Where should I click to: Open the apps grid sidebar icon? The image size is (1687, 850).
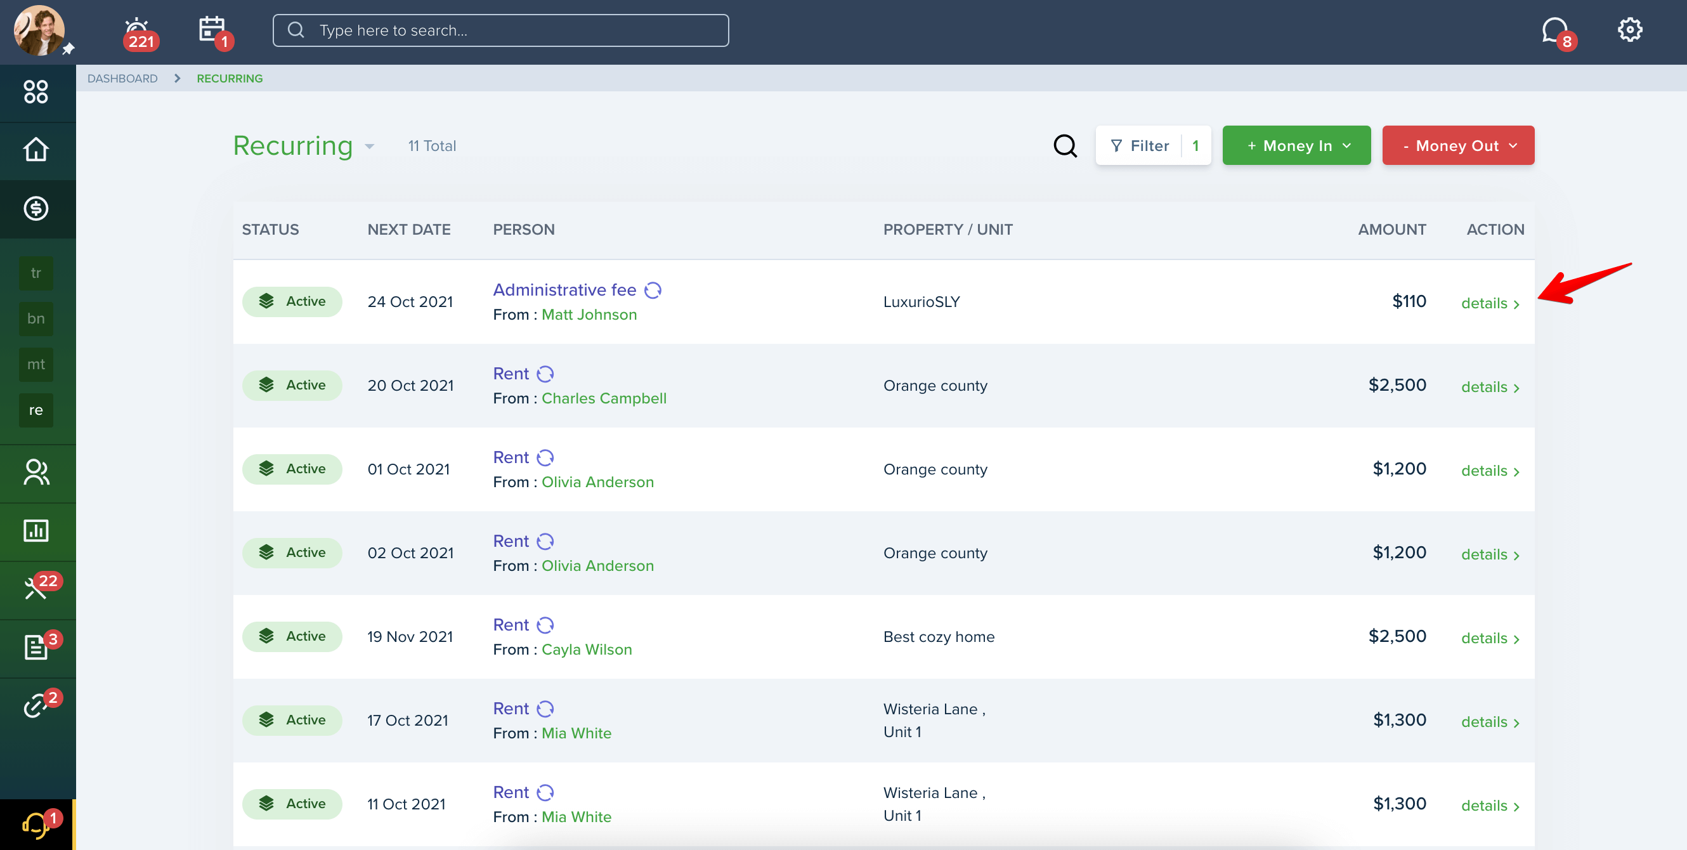(x=36, y=92)
